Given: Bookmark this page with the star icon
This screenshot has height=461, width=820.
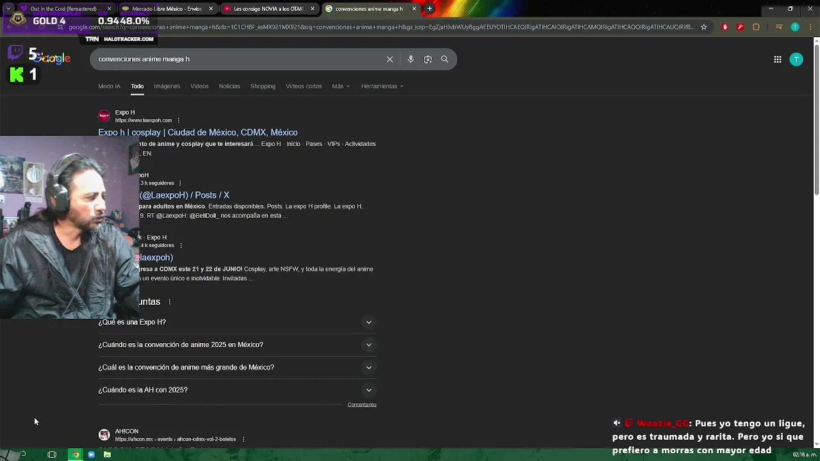Looking at the screenshot, I should click(x=703, y=27).
